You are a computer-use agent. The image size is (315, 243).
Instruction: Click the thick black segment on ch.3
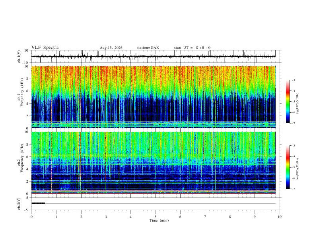(x=38, y=203)
